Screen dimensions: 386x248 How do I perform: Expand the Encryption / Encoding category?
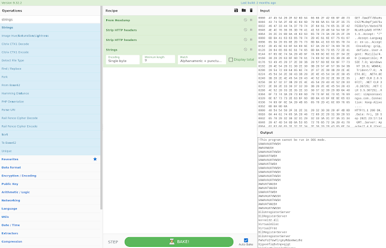pyautogui.click(x=50, y=176)
